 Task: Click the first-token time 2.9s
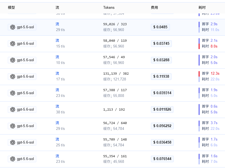[214, 24]
